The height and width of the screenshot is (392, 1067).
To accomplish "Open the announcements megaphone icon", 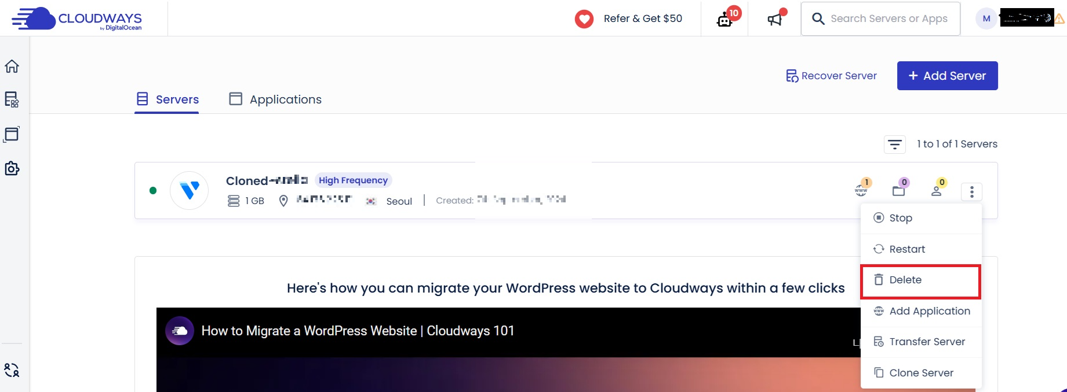I will tap(777, 18).
